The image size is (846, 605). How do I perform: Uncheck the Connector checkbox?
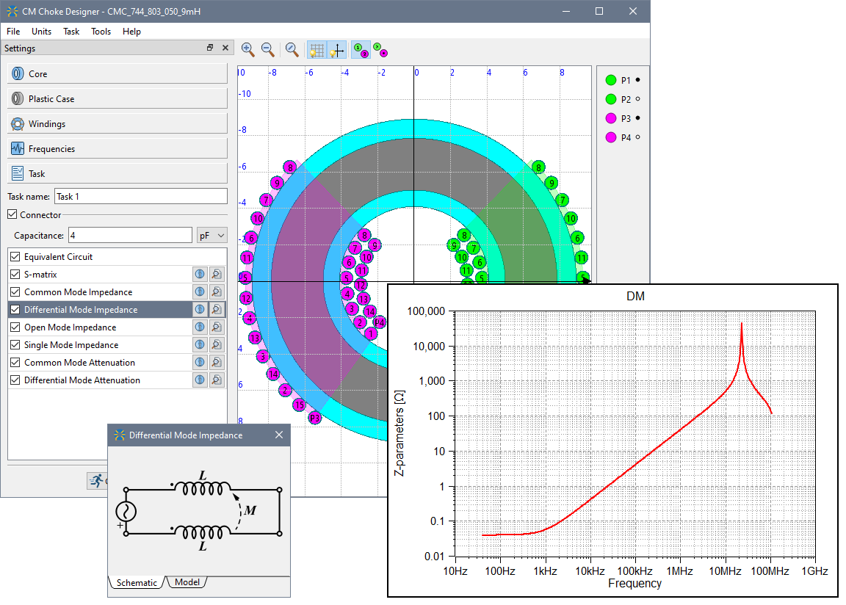(12, 214)
